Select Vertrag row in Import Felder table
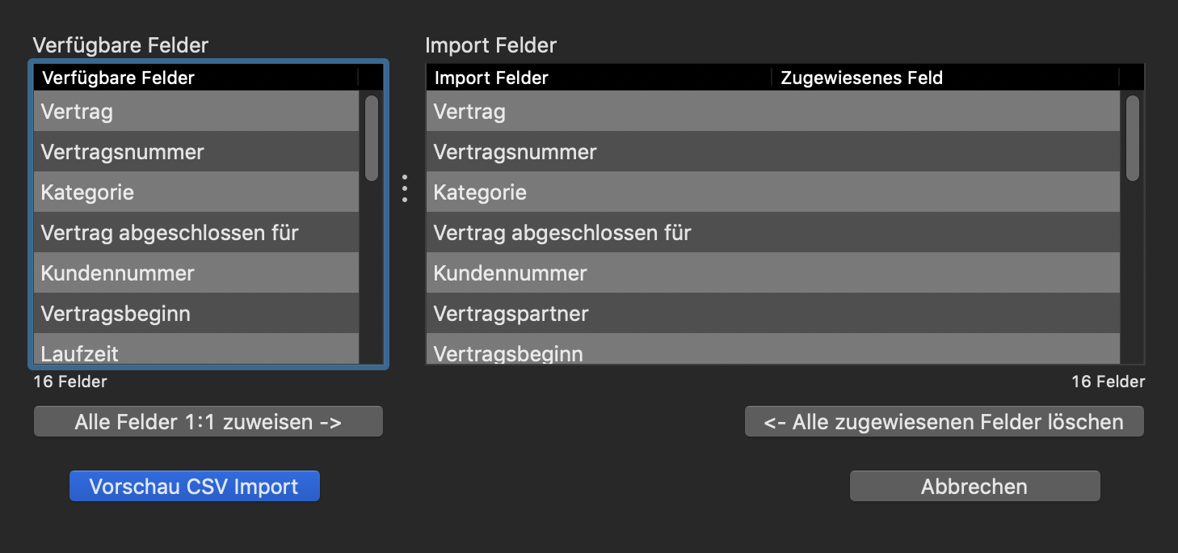The height and width of the screenshot is (553, 1178). (x=772, y=112)
